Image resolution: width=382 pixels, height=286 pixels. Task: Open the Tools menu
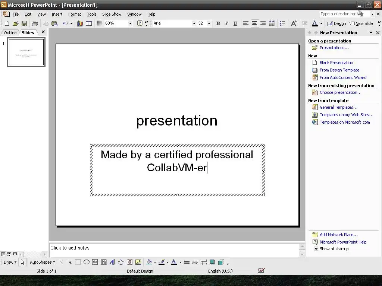[x=92, y=14]
